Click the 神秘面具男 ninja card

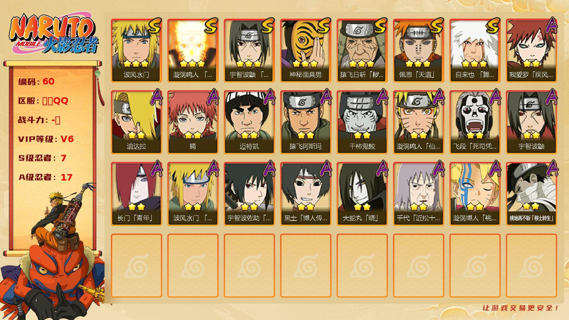306,51
